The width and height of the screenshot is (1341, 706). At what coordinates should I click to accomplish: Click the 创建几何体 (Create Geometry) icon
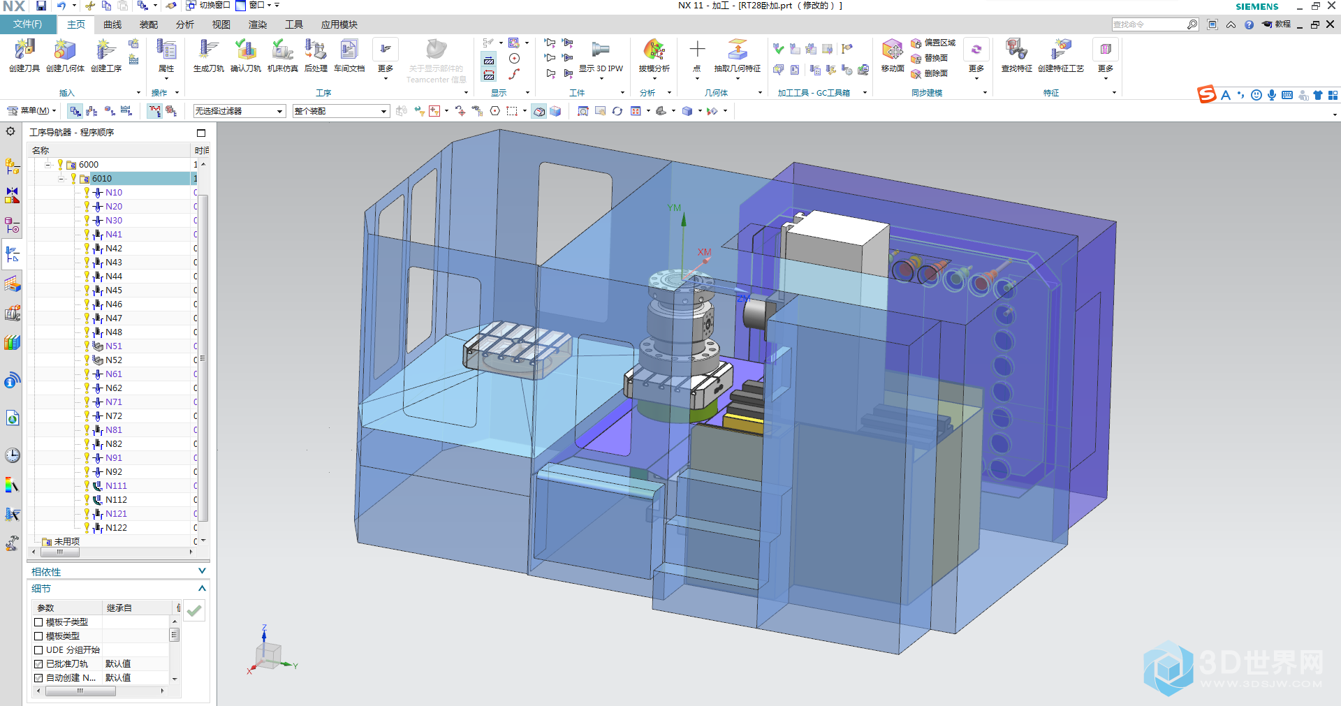click(x=65, y=55)
